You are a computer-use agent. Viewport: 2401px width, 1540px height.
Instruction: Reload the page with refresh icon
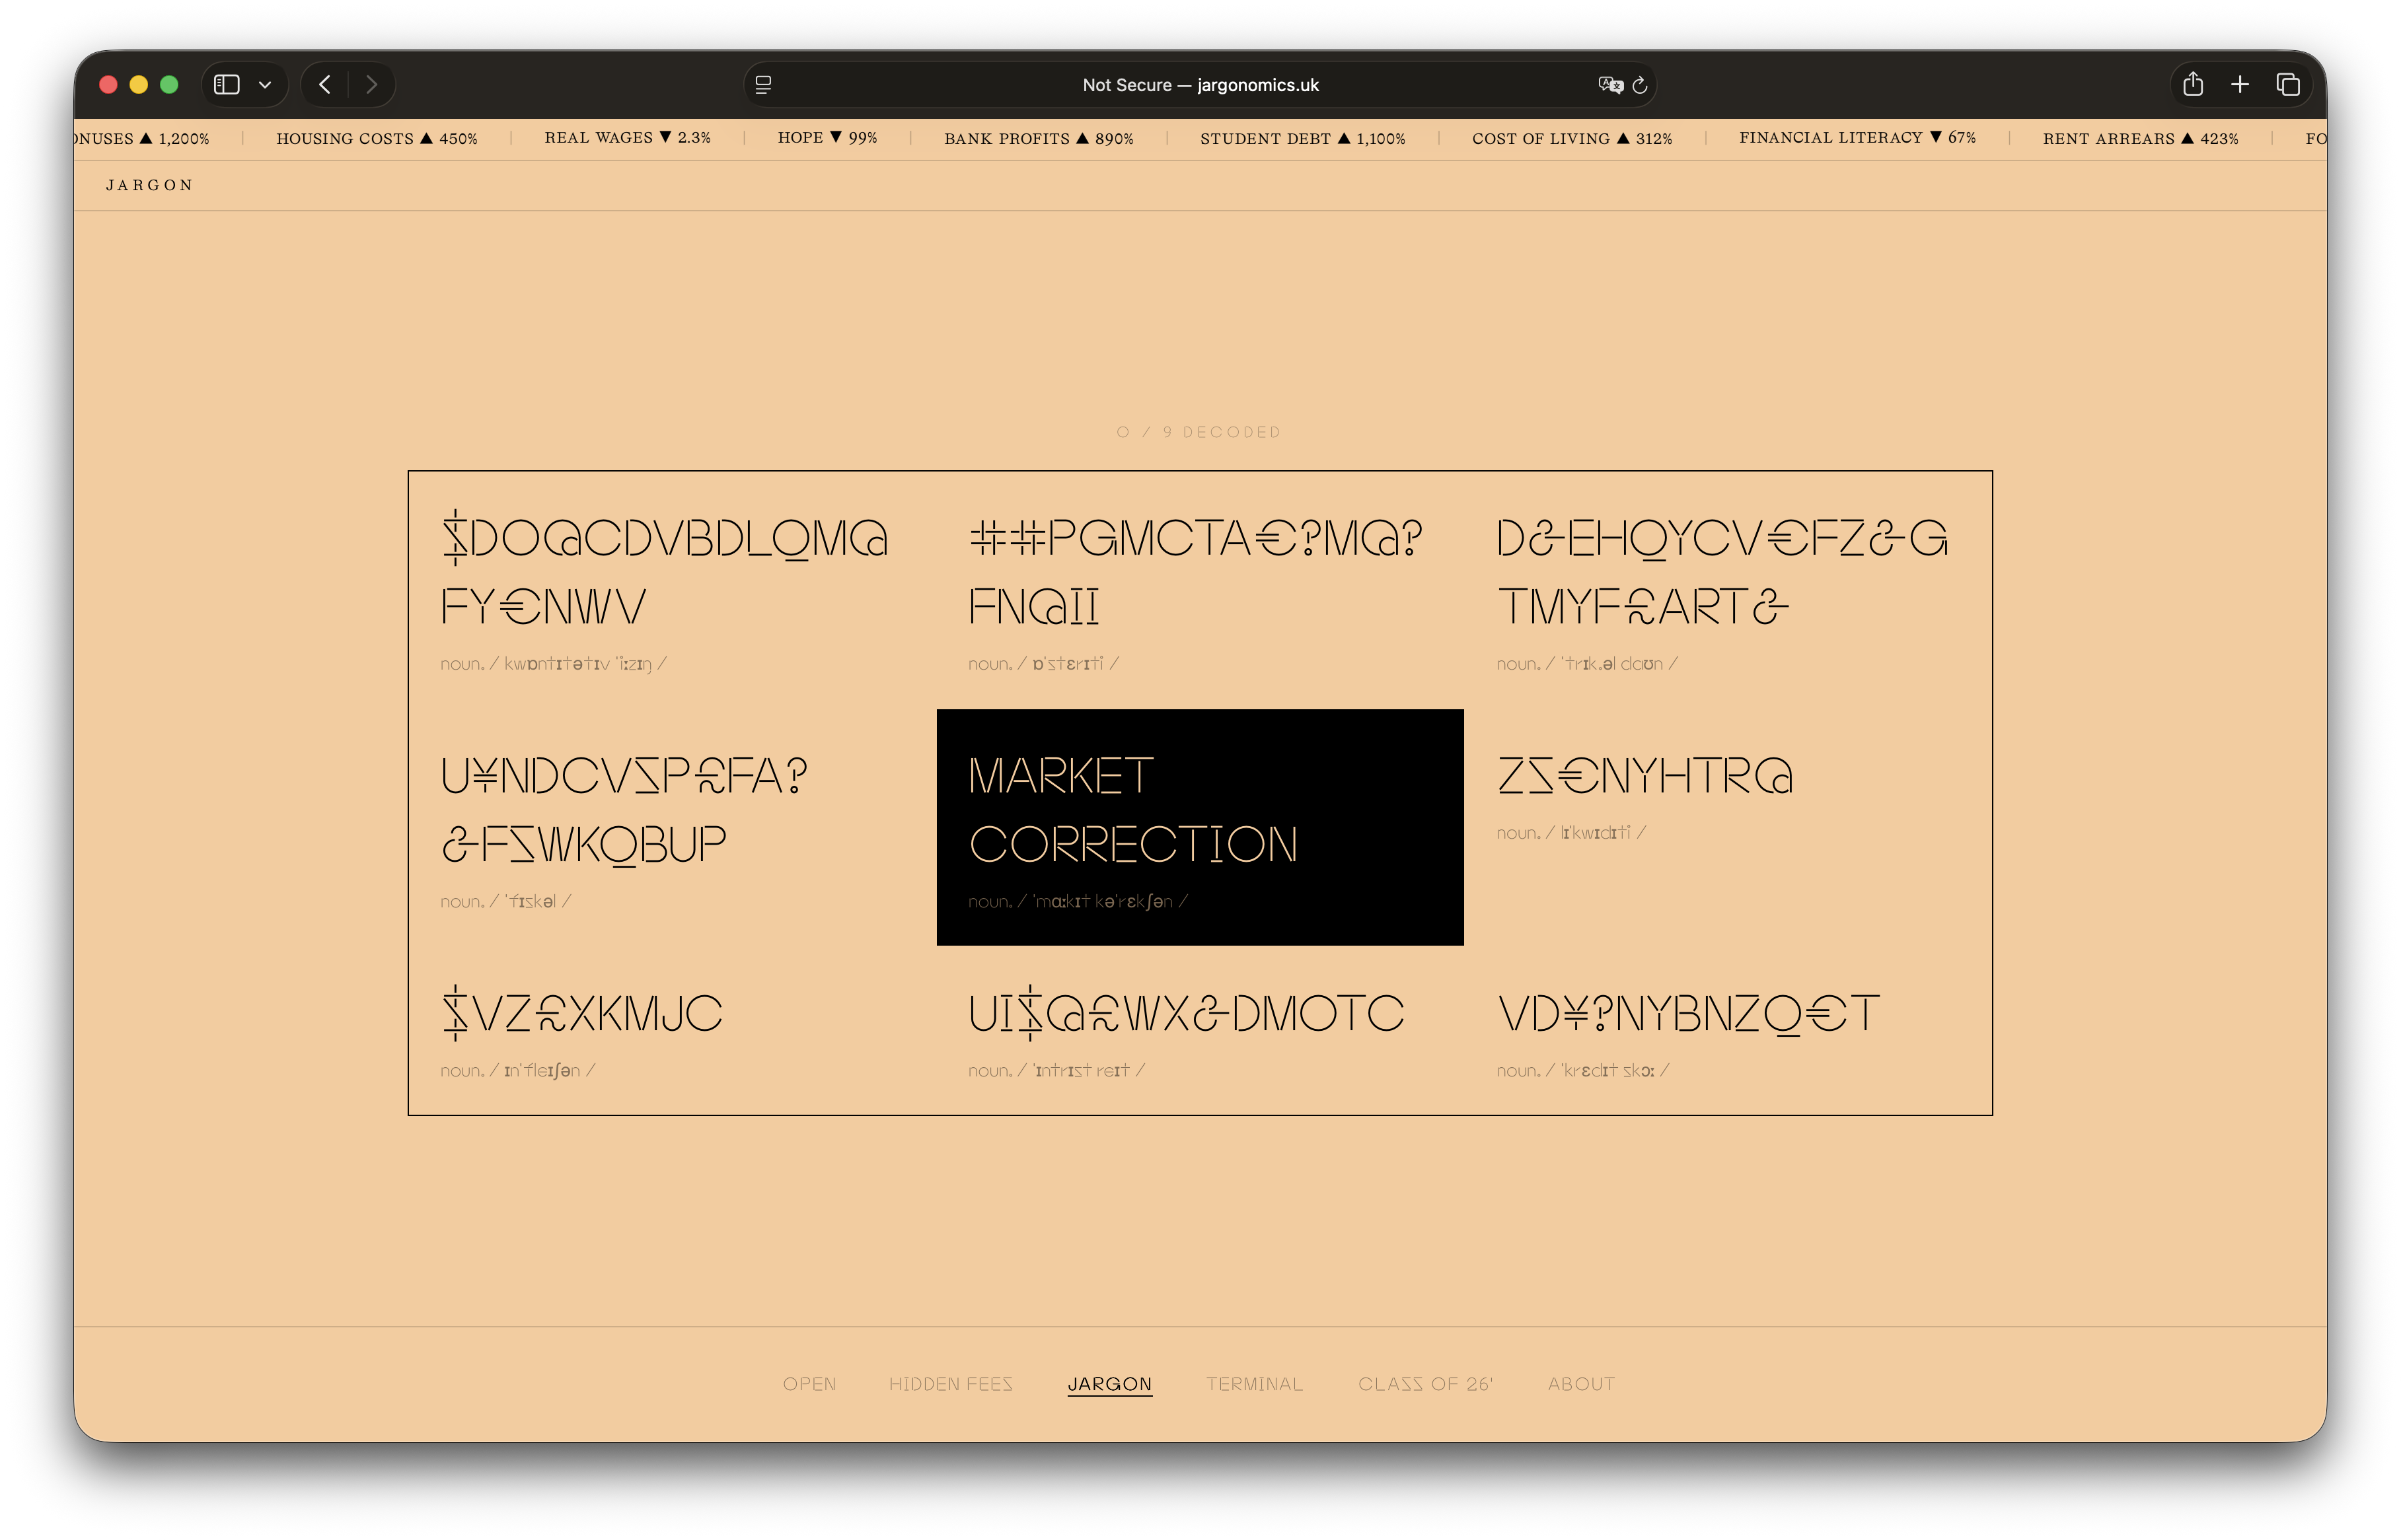1640,85
